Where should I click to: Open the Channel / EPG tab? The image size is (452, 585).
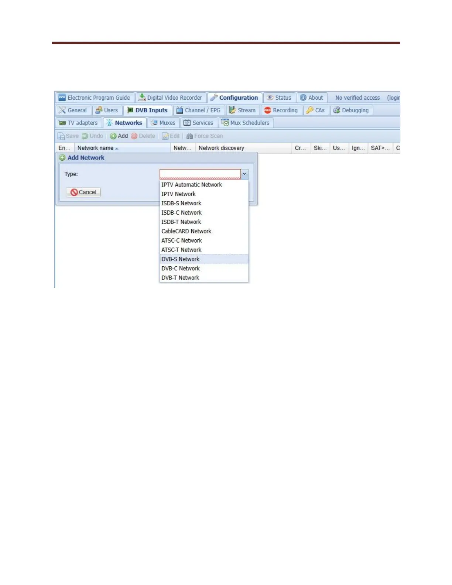click(199, 110)
